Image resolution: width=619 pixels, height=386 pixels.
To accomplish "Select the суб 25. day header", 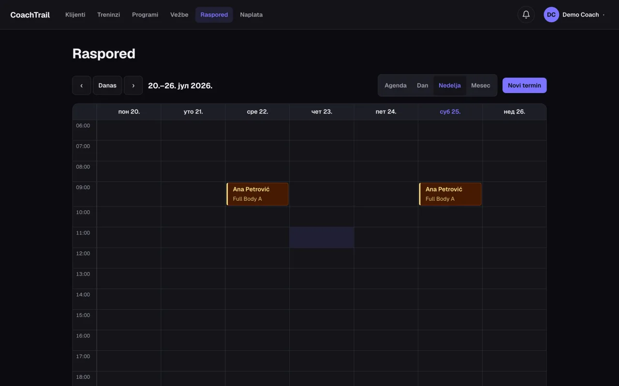I will (450, 111).
